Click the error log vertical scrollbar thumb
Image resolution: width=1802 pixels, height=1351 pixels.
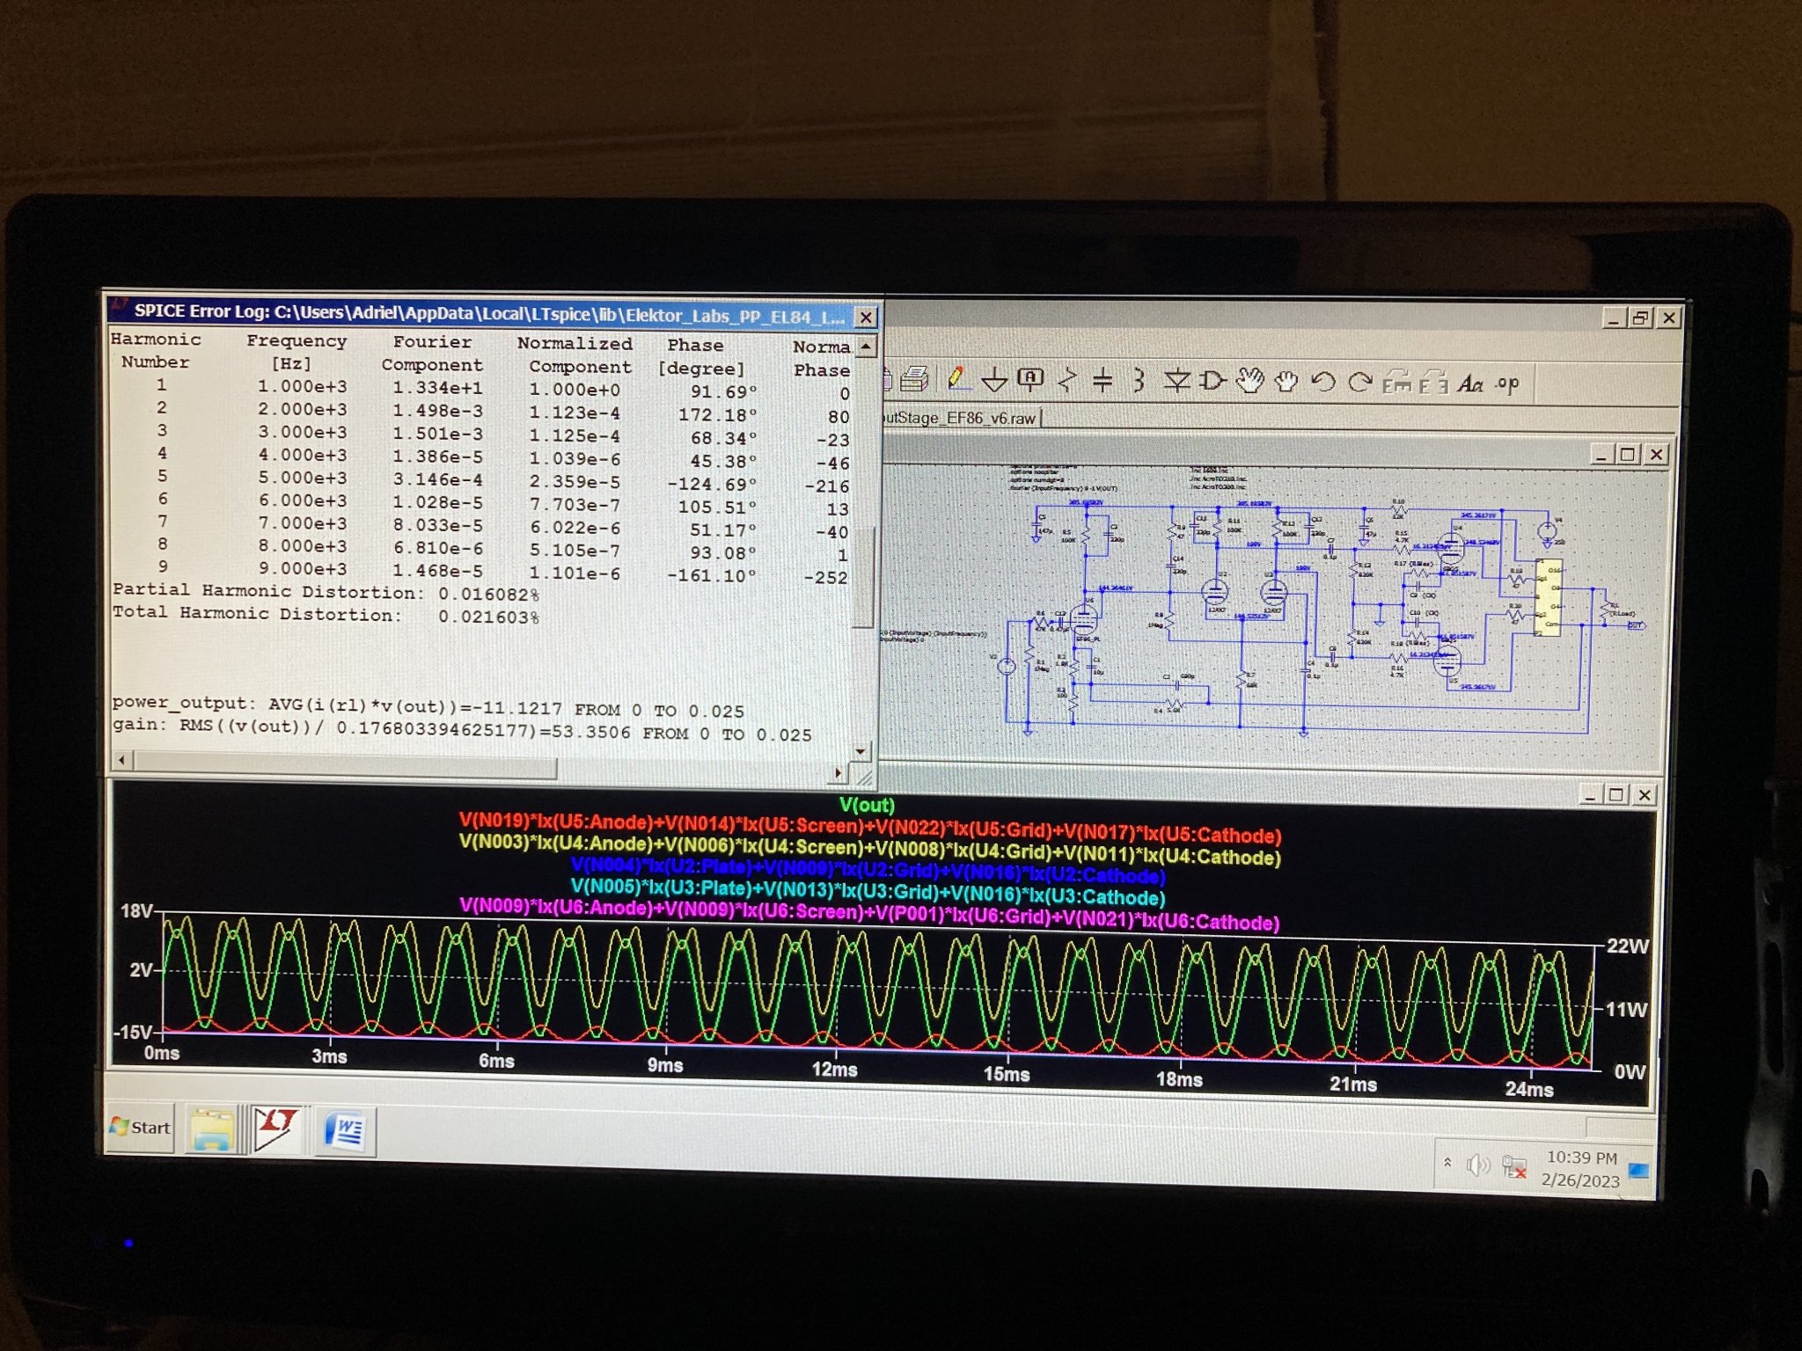pos(864,578)
